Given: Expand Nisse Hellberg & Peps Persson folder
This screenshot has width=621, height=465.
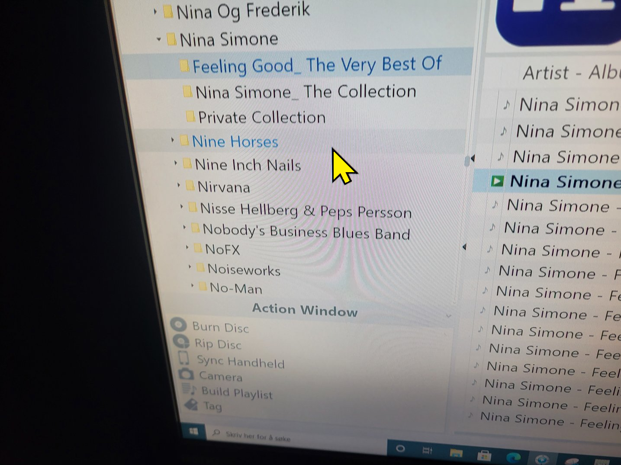Looking at the screenshot, I should click(181, 207).
